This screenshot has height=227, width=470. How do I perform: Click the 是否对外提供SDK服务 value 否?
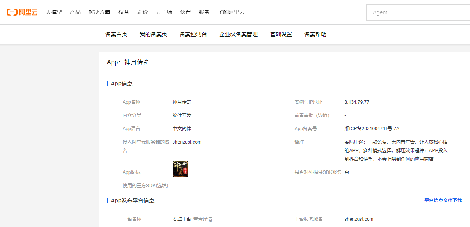coord(347,172)
